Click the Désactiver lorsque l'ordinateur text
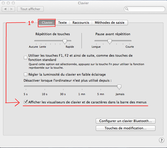 67,80
